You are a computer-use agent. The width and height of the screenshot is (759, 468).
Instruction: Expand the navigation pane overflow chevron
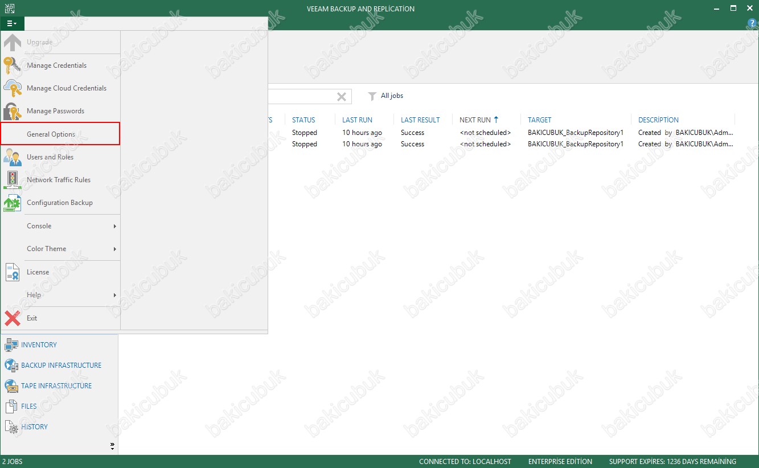click(x=112, y=446)
